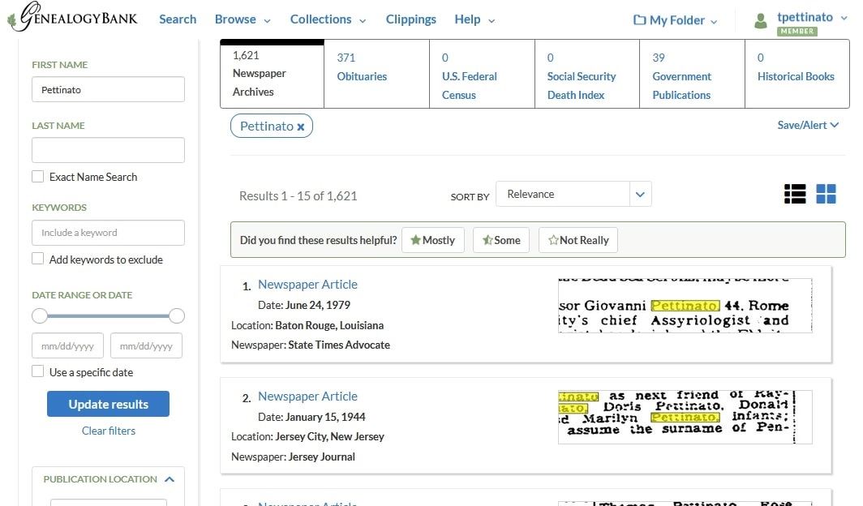This screenshot has height=506, width=863.
Task: Expand the Browse menu dropdown
Action: click(x=243, y=19)
